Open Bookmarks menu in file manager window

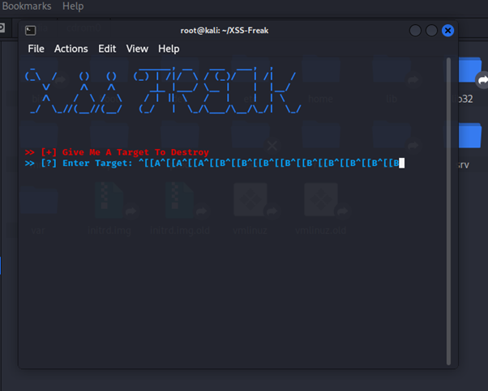coord(27,6)
